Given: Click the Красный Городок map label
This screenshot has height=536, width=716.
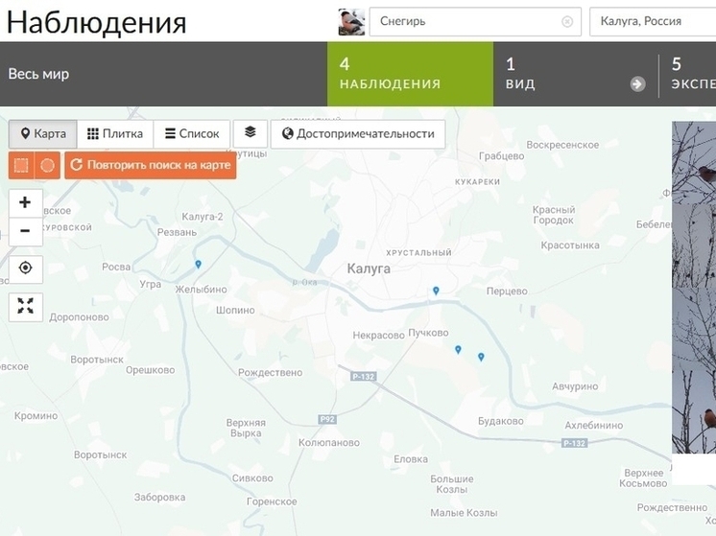Looking at the screenshot, I should pyautogui.click(x=554, y=215).
